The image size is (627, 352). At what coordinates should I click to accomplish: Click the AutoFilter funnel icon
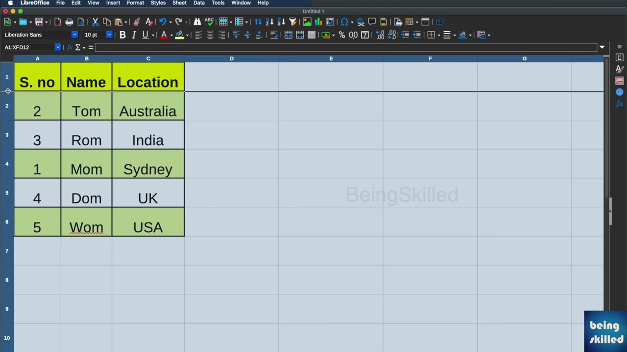293,22
